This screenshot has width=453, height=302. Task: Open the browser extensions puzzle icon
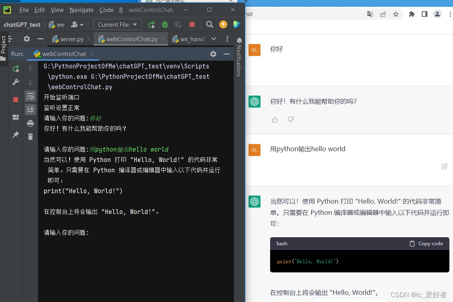412,14
